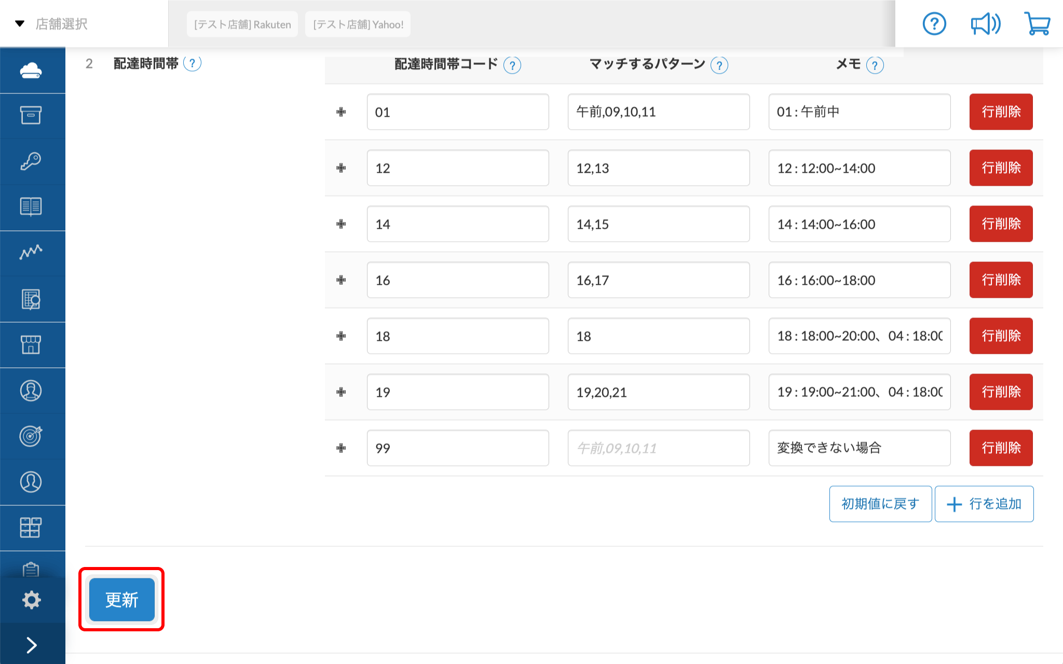Click the 更新 update button
Image resolution: width=1063 pixels, height=664 pixels.
122,600
